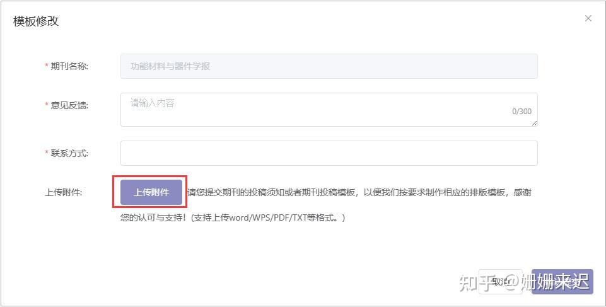
Task: Grab the resize handle of the feedback textarea
Action: click(534, 123)
